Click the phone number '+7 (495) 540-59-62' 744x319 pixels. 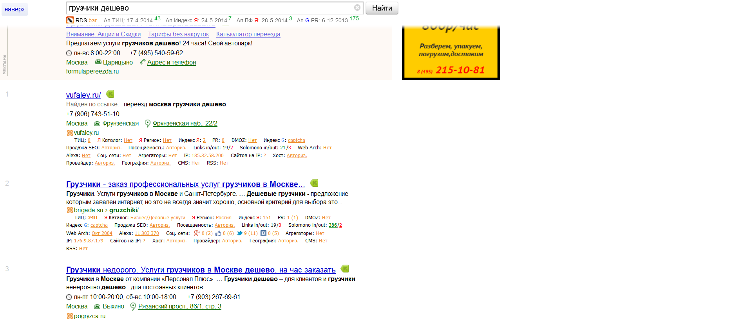(x=156, y=53)
